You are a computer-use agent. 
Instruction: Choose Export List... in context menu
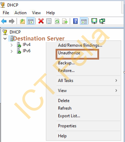84,116
